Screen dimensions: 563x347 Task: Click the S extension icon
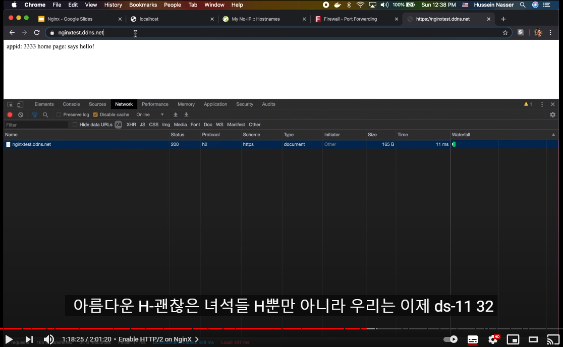coord(520,32)
